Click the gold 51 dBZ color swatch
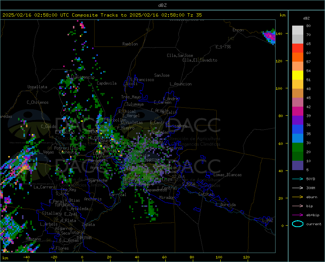This screenshot has height=262, width=325. [x=298, y=84]
